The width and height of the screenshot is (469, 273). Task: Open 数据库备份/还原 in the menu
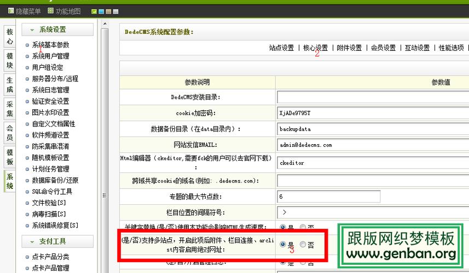pyautogui.click(x=55, y=180)
